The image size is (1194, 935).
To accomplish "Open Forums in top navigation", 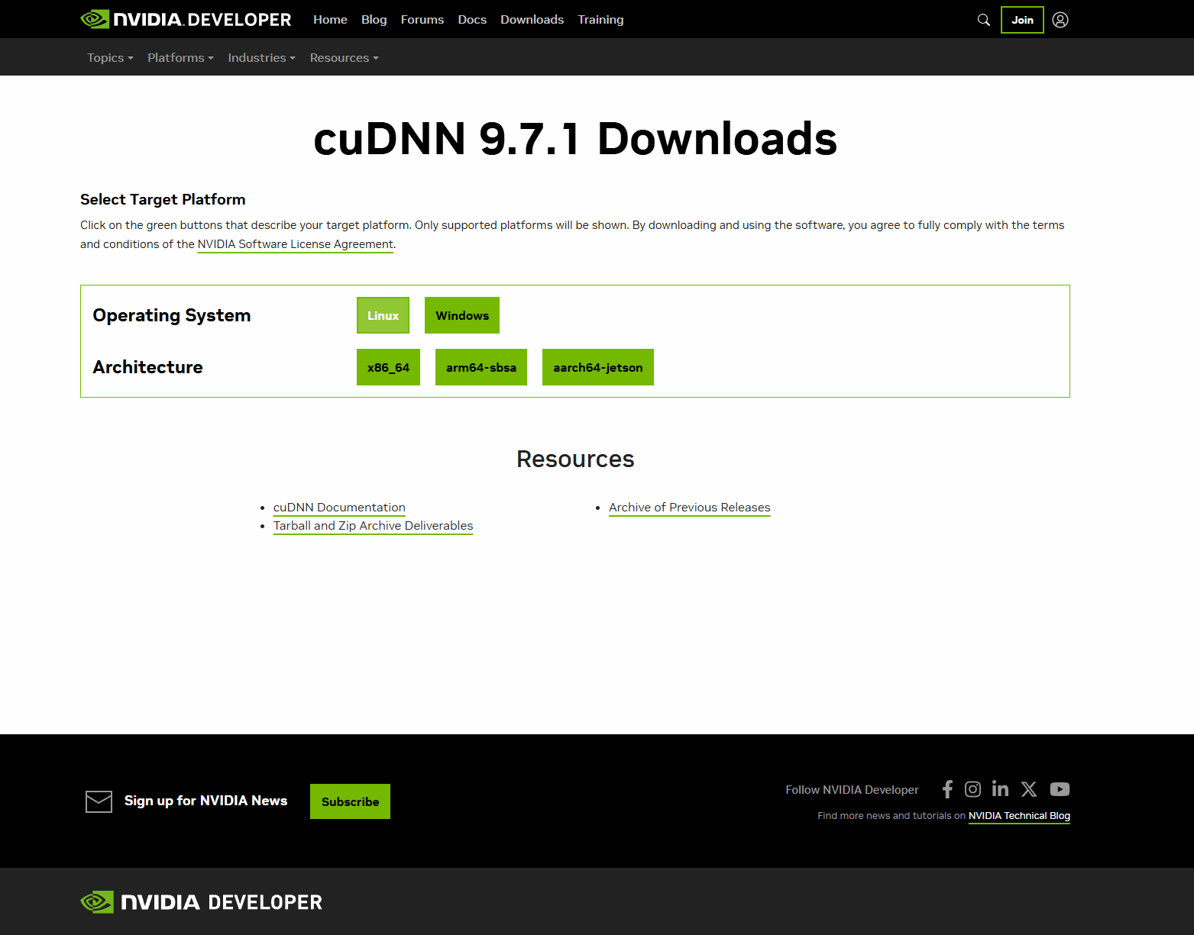I will (x=422, y=20).
